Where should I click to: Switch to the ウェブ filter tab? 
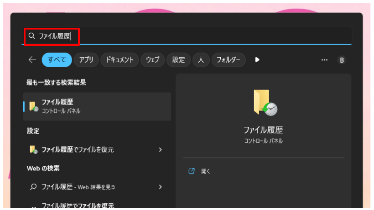click(x=152, y=60)
